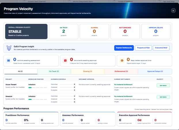Click the Assessor Performance card title

tap(73, 115)
